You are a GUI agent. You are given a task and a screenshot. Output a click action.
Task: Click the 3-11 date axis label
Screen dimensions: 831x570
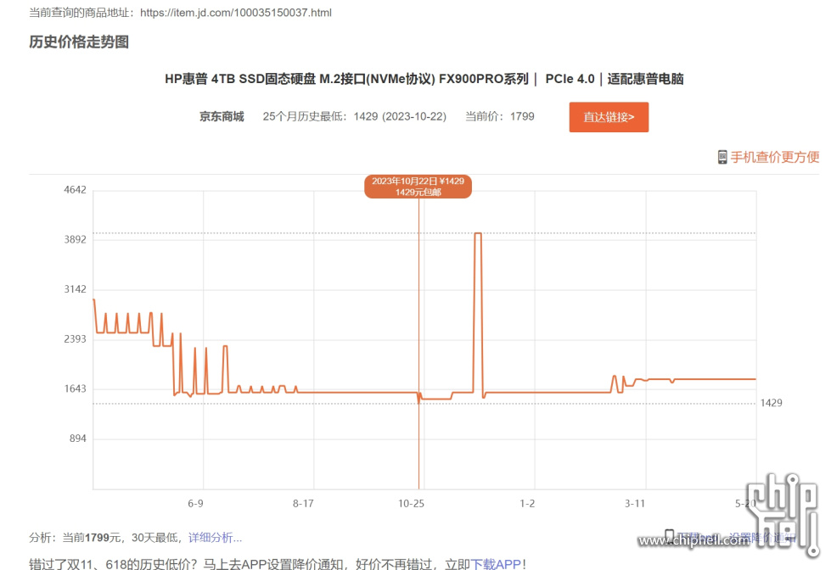(635, 503)
